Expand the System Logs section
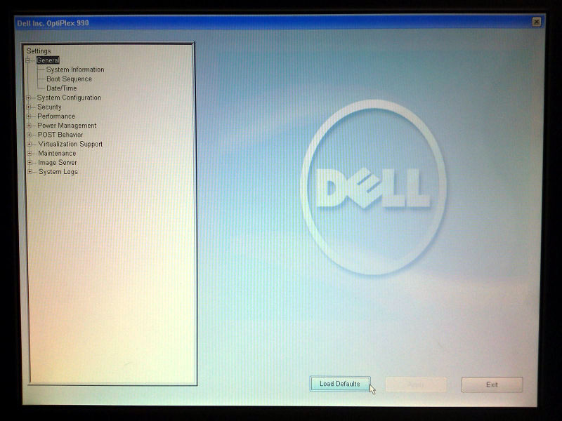The width and height of the screenshot is (562, 421). 30,172
